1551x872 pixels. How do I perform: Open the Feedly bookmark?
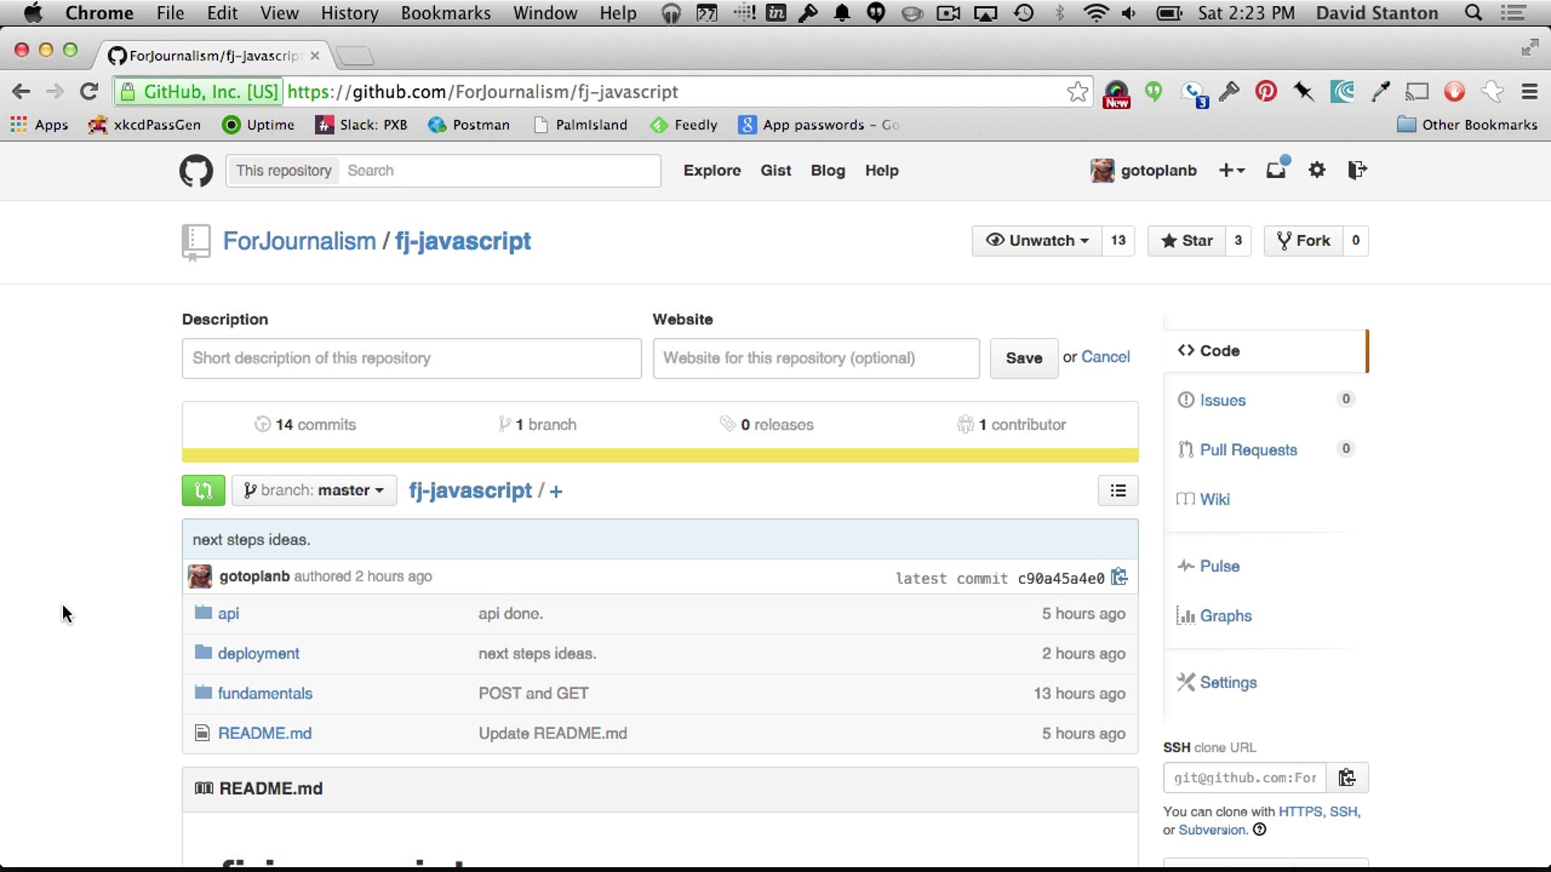pos(684,125)
